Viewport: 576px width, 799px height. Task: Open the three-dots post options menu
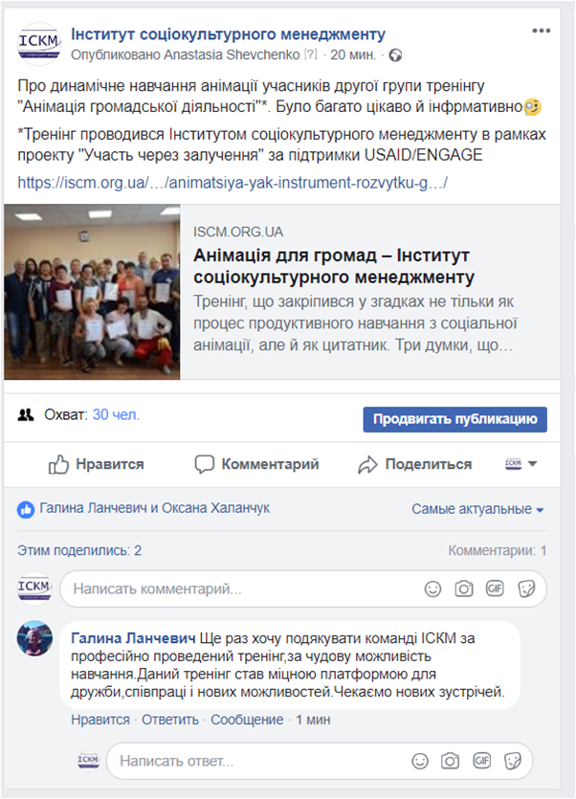click(x=541, y=31)
